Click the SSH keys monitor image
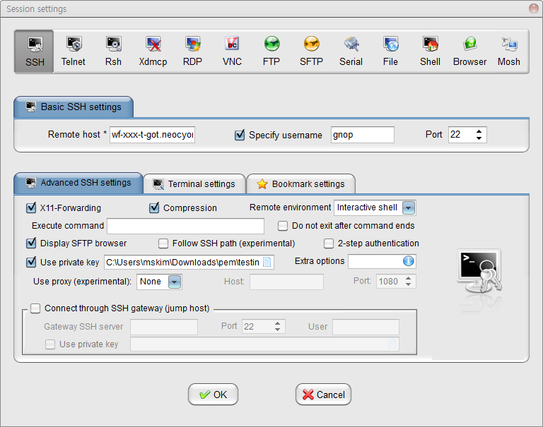543x427 pixels. (479, 272)
